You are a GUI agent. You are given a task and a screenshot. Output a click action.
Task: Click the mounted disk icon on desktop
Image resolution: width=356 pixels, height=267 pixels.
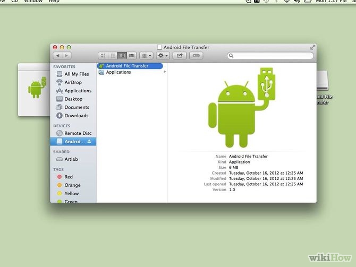323,81
